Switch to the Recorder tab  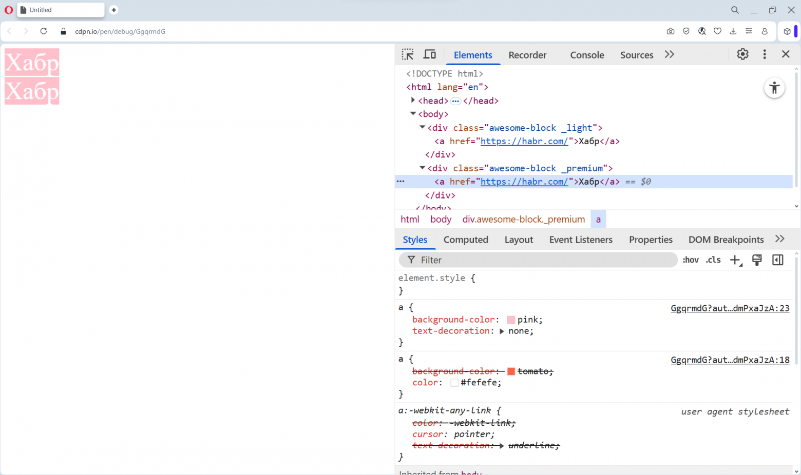pyautogui.click(x=527, y=55)
